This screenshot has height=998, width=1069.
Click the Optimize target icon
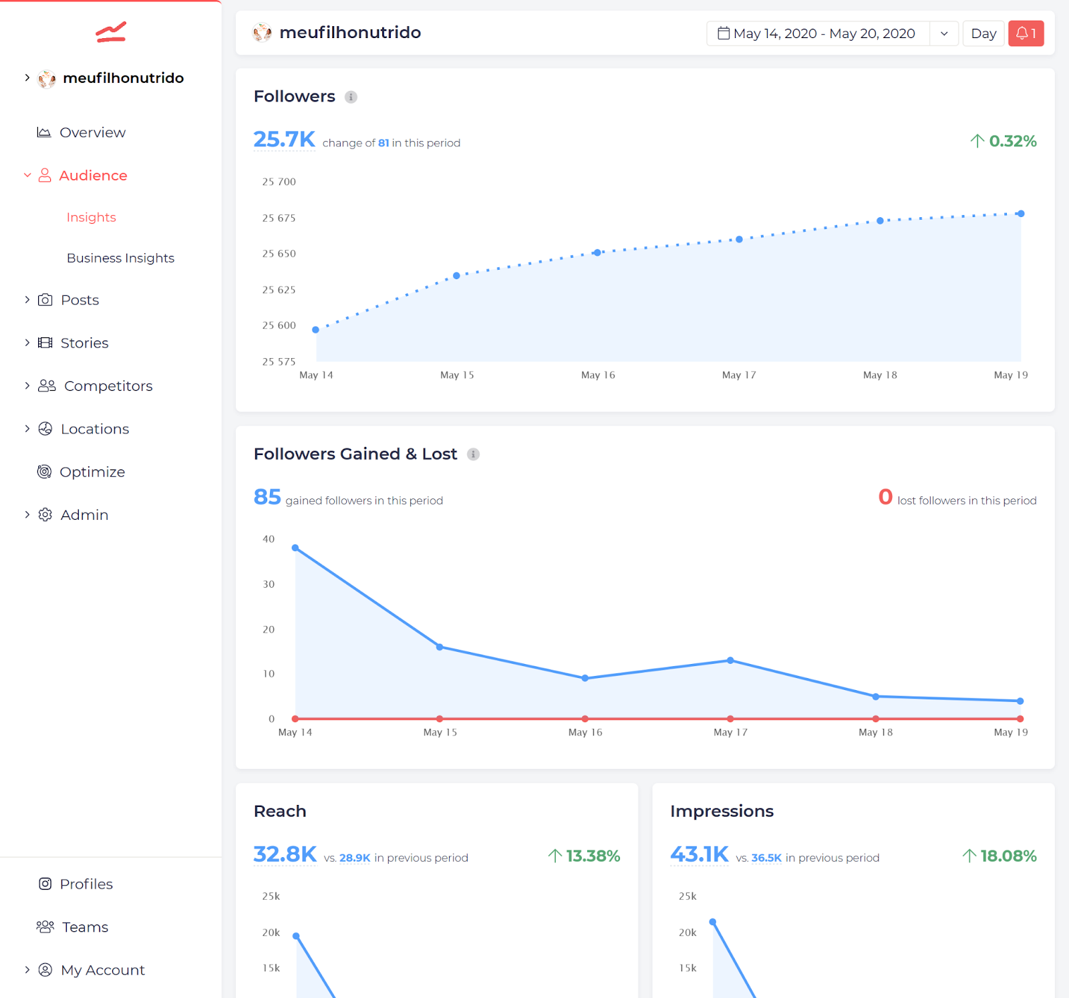[44, 472]
